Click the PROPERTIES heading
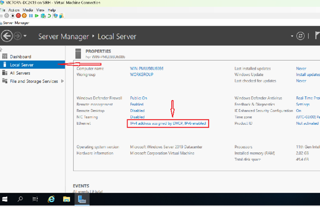The width and height of the screenshot is (320, 207). [x=98, y=51]
